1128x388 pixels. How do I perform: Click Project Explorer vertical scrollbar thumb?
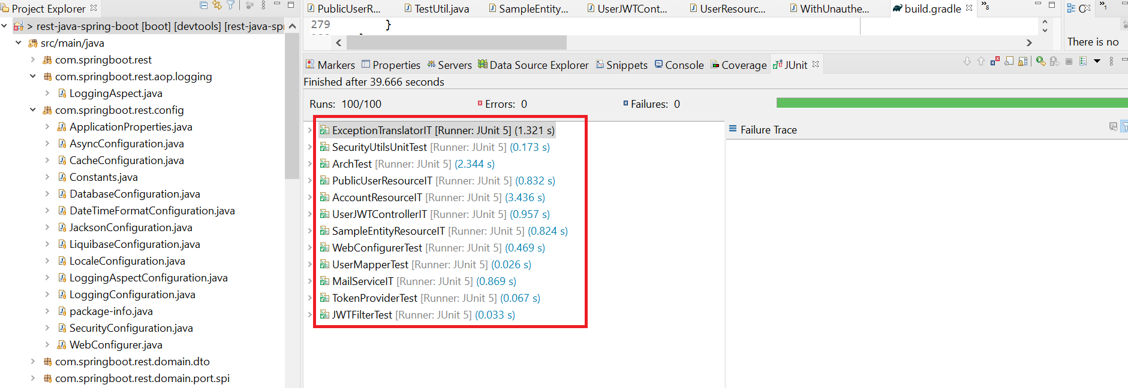292,106
